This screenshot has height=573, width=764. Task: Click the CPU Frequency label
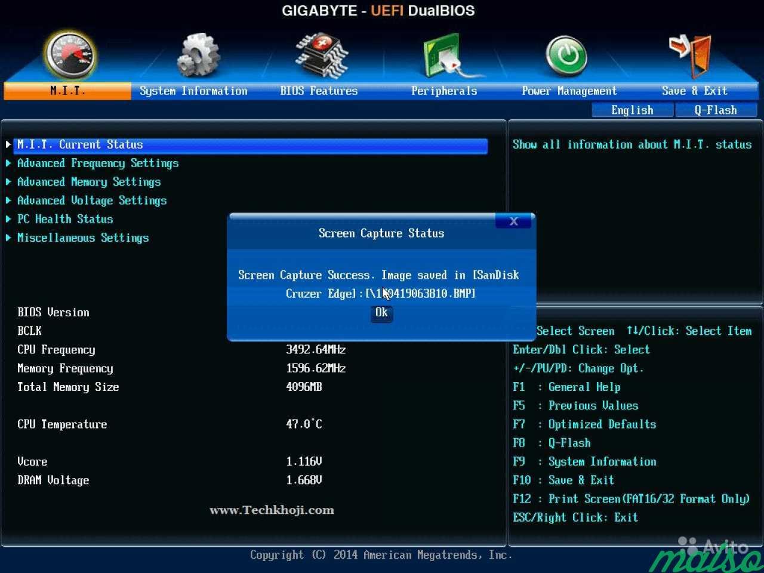click(x=56, y=350)
